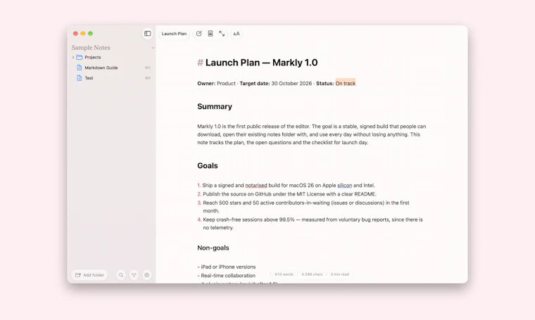Click the Sample Notes vault title
The height and width of the screenshot is (320, 535).
click(x=91, y=48)
